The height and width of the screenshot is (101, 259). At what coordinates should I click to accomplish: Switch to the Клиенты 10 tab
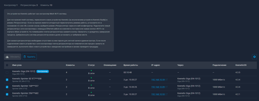46,5
